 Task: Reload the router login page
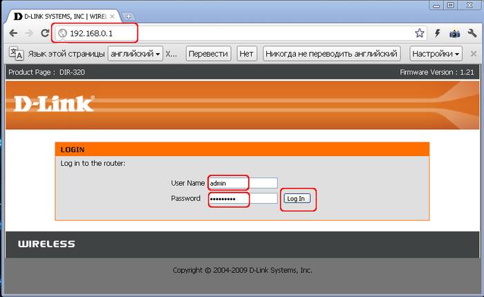point(45,32)
